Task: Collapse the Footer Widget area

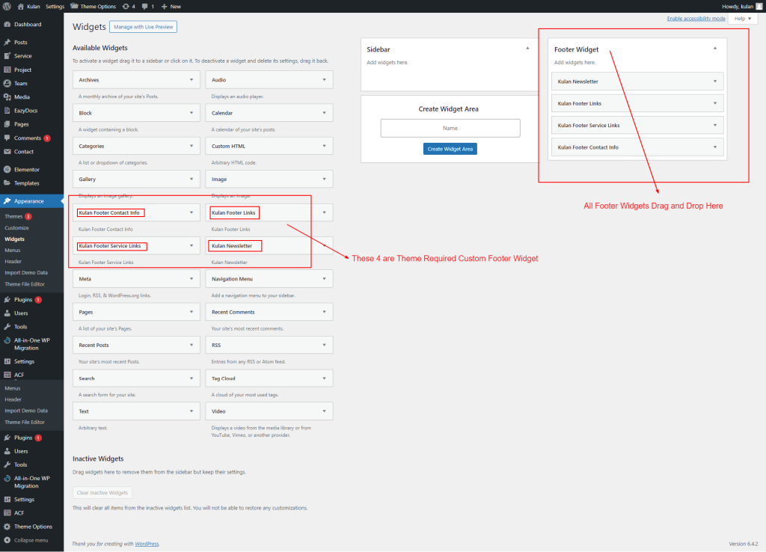Action: (715, 49)
